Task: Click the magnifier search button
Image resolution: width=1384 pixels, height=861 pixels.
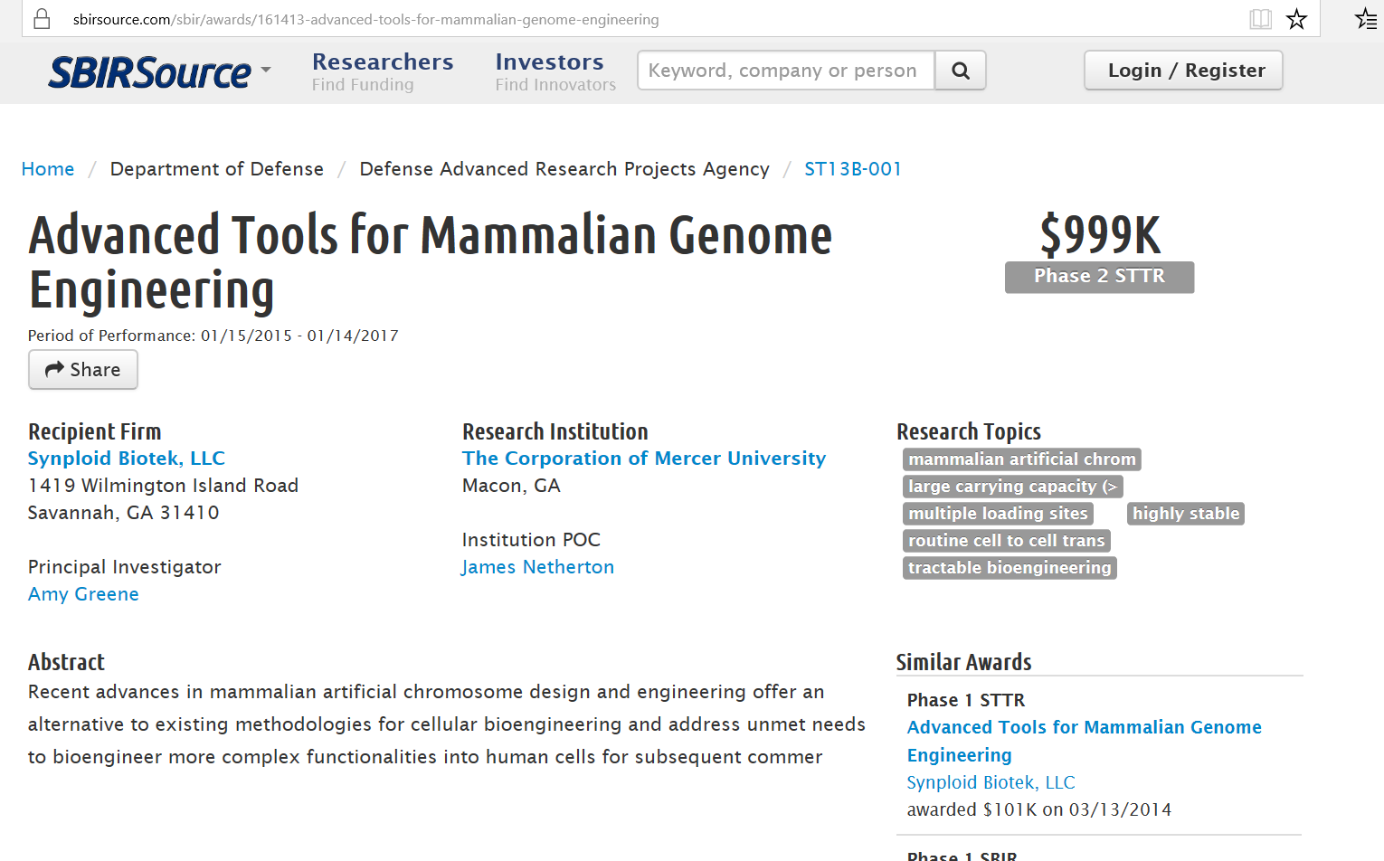Action: click(x=961, y=71)
